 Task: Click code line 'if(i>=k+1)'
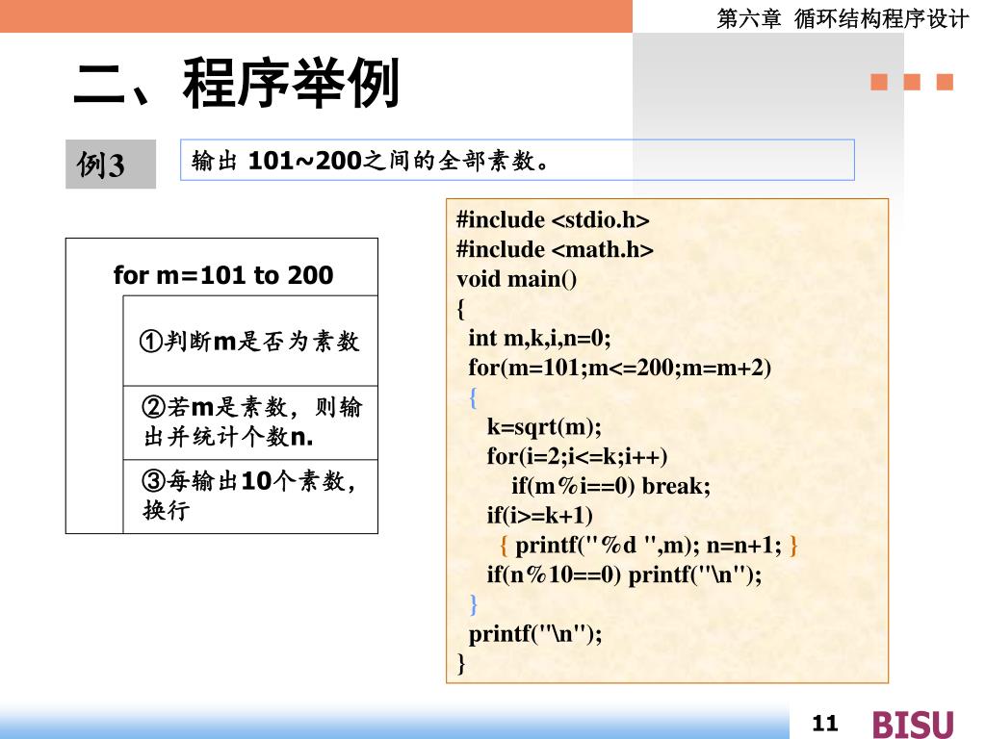(x=539, y=516)
